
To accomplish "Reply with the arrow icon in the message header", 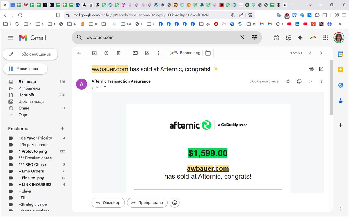I will tap(310, 81).
